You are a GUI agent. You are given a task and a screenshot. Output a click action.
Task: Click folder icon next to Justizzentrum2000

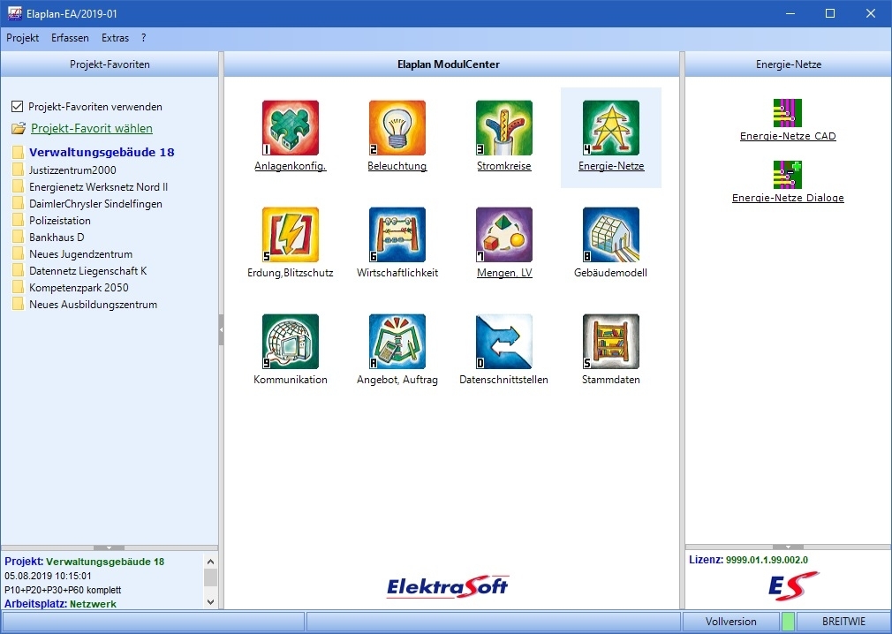[19, 170]
